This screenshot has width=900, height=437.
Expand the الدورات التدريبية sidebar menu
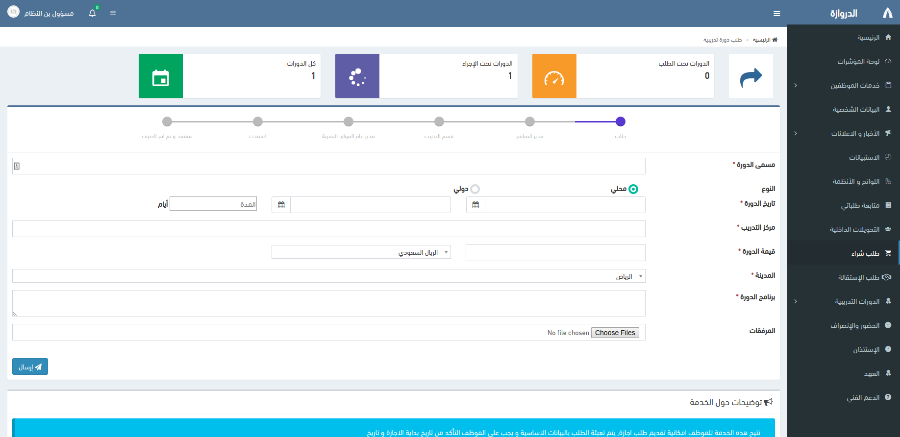coord(857,301)
